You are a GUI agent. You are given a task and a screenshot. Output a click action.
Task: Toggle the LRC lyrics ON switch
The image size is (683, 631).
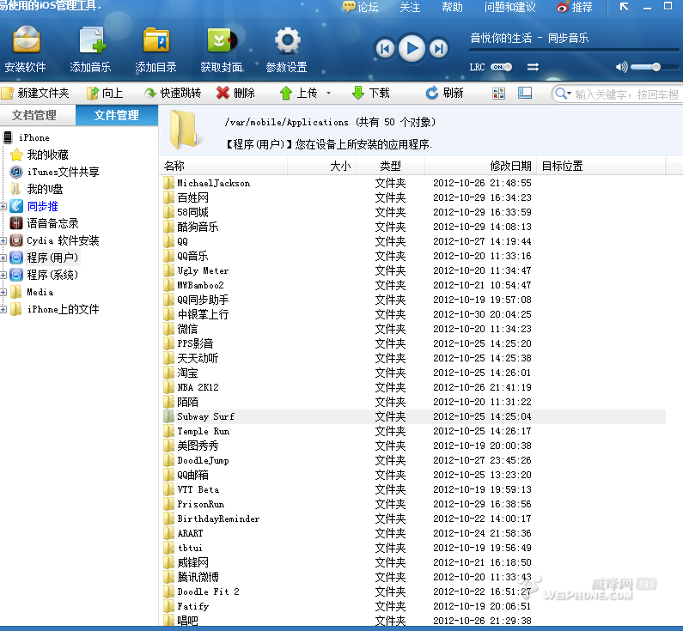[502, 67]
